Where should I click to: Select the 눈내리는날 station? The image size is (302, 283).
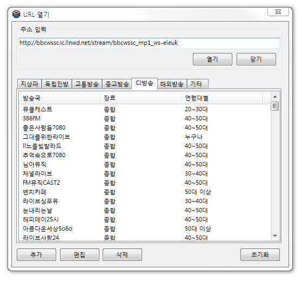click(145, 210)
